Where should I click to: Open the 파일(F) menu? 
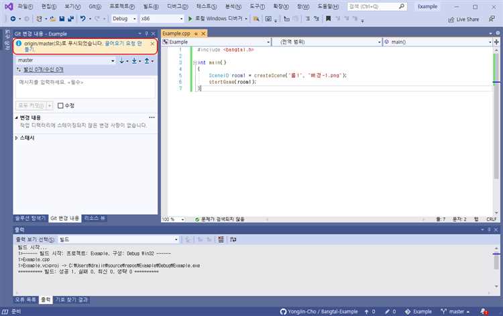[x=25, y=7]
